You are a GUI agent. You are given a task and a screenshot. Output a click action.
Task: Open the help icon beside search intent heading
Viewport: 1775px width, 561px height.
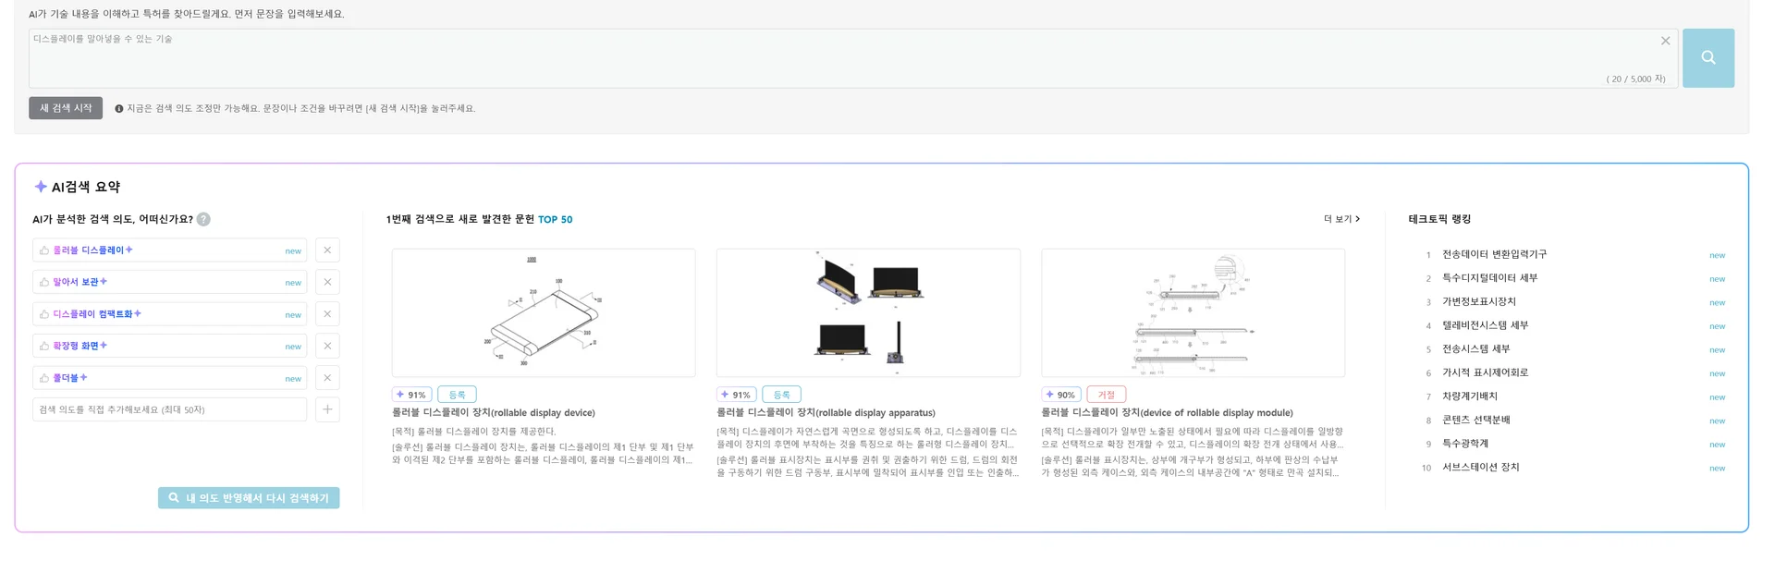point(203,219)
